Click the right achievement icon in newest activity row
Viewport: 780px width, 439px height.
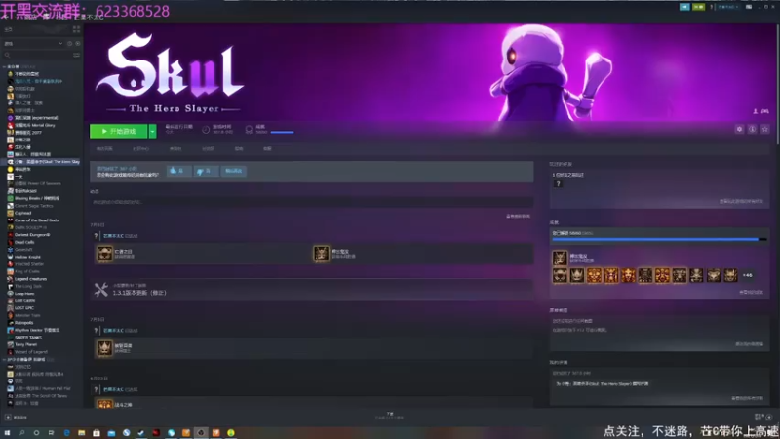[x=322, y=254]
